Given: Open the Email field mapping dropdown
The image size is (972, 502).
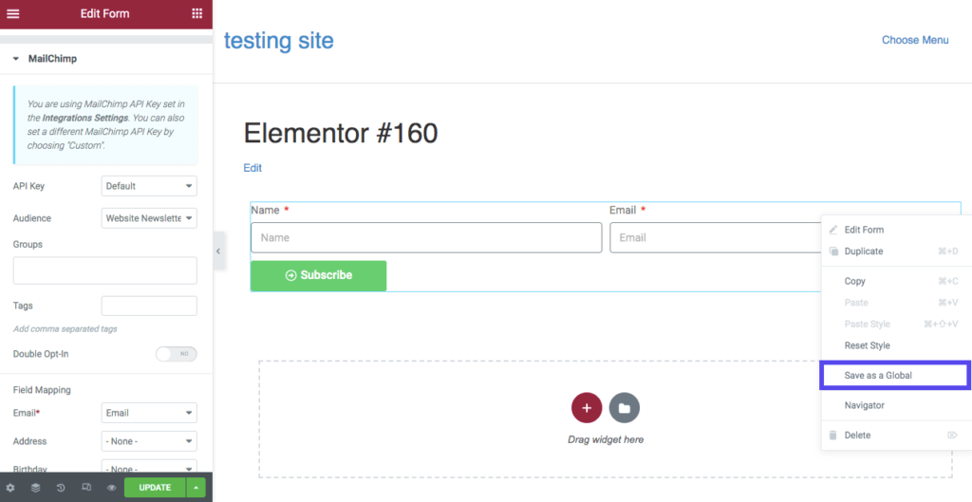Looking at the screenshot, I should 149,413.
